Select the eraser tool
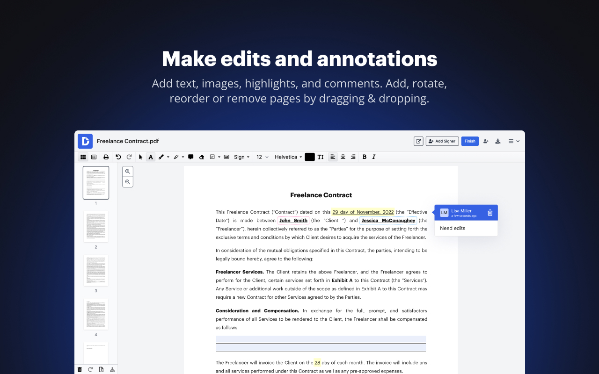 pyautogui.click(x=202, y=157)
